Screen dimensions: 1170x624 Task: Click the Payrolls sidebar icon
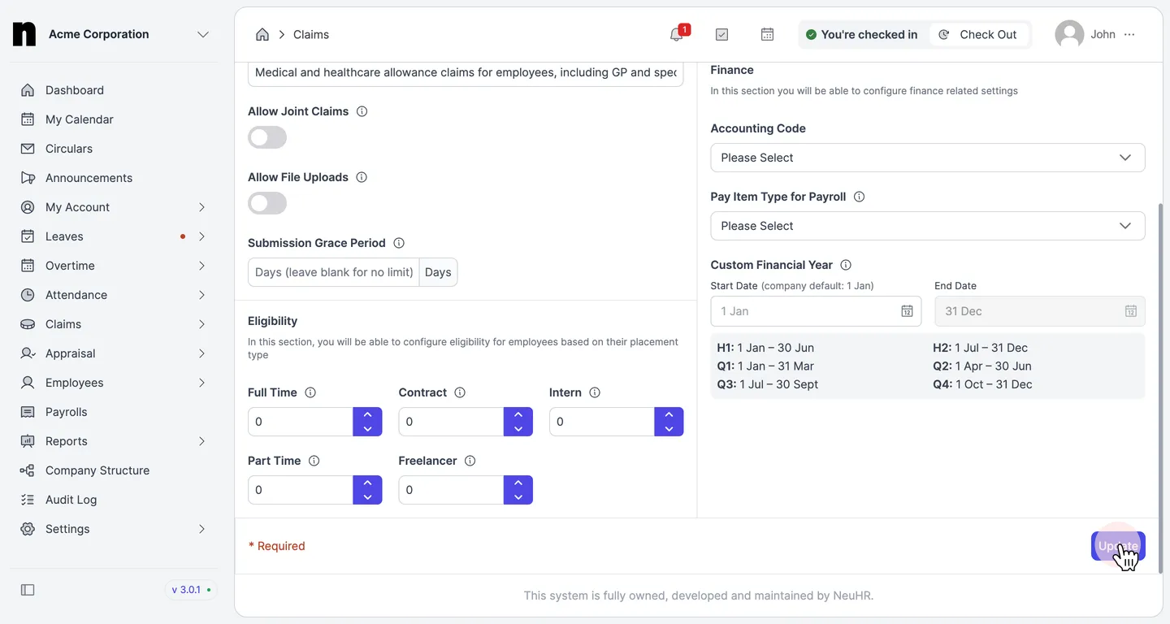(28, 412)
